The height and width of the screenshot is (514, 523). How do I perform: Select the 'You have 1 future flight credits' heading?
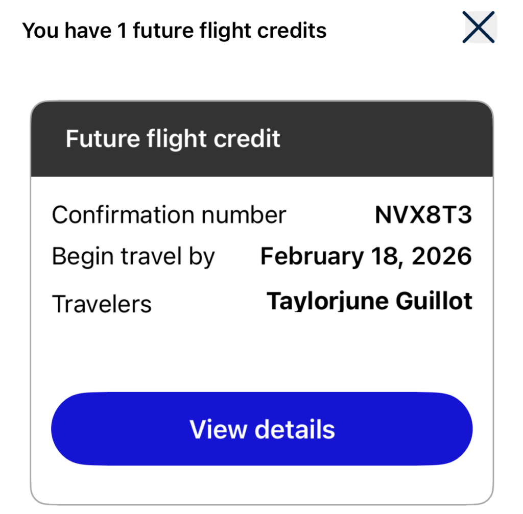click(x=174, y=31)
